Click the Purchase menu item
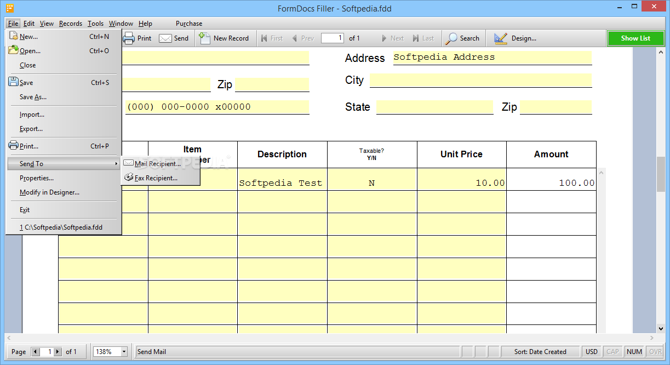670x365 pixels. click(x=189, y=24)
